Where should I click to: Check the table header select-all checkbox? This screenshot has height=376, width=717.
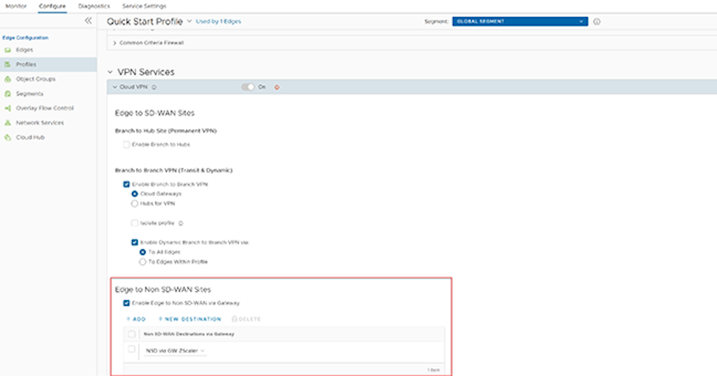pyautogui.click(x=131, y=334)
